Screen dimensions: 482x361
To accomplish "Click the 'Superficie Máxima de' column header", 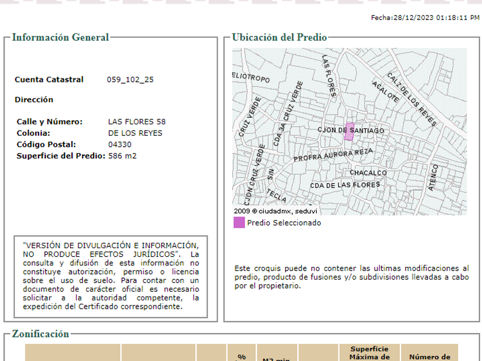I will click(x=370, y=353).
